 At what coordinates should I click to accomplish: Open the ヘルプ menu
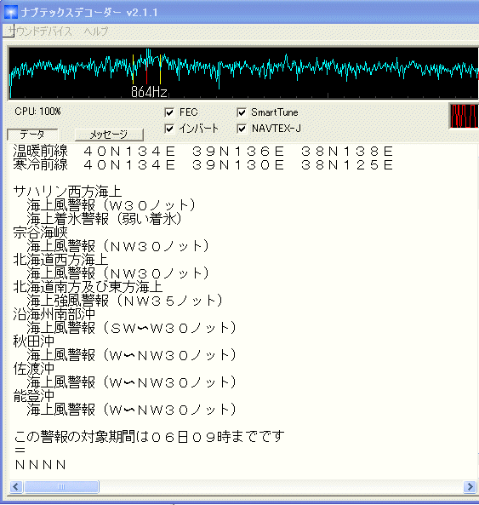[x=96, y=32]
